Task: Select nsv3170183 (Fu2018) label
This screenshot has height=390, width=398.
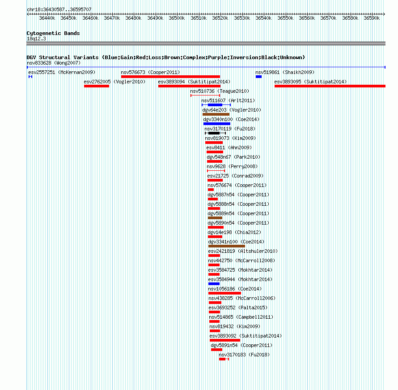Action: click(x=244, y=355)
